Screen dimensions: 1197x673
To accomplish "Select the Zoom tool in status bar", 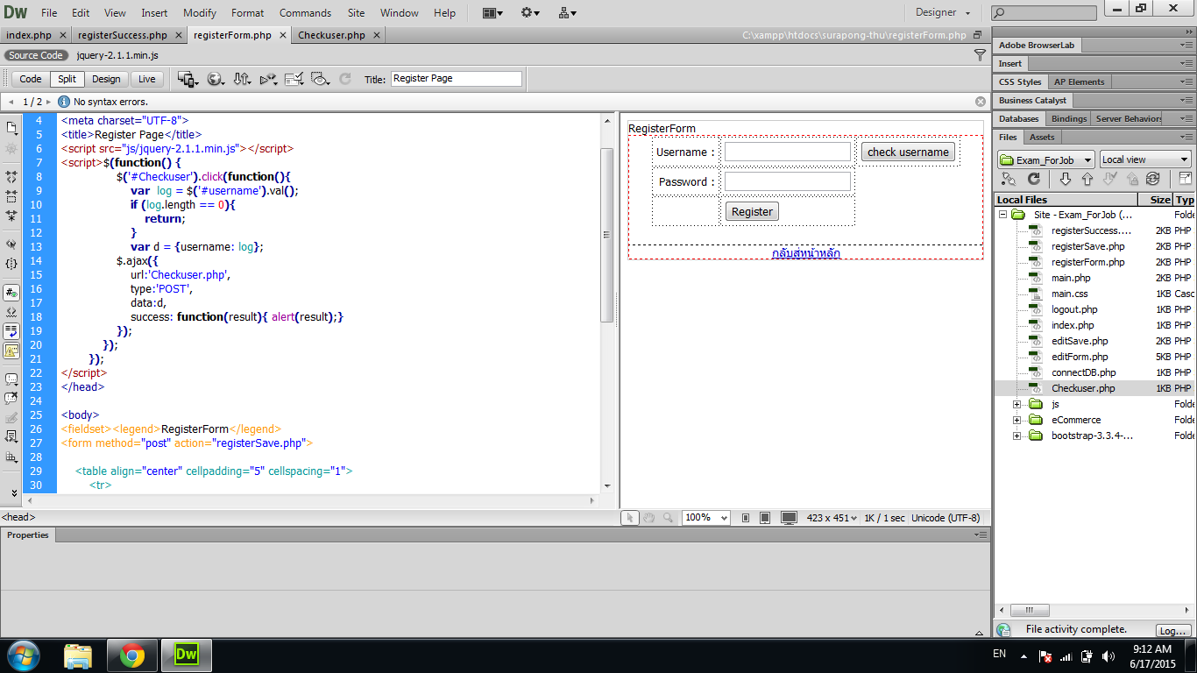I will pos(669,518).
